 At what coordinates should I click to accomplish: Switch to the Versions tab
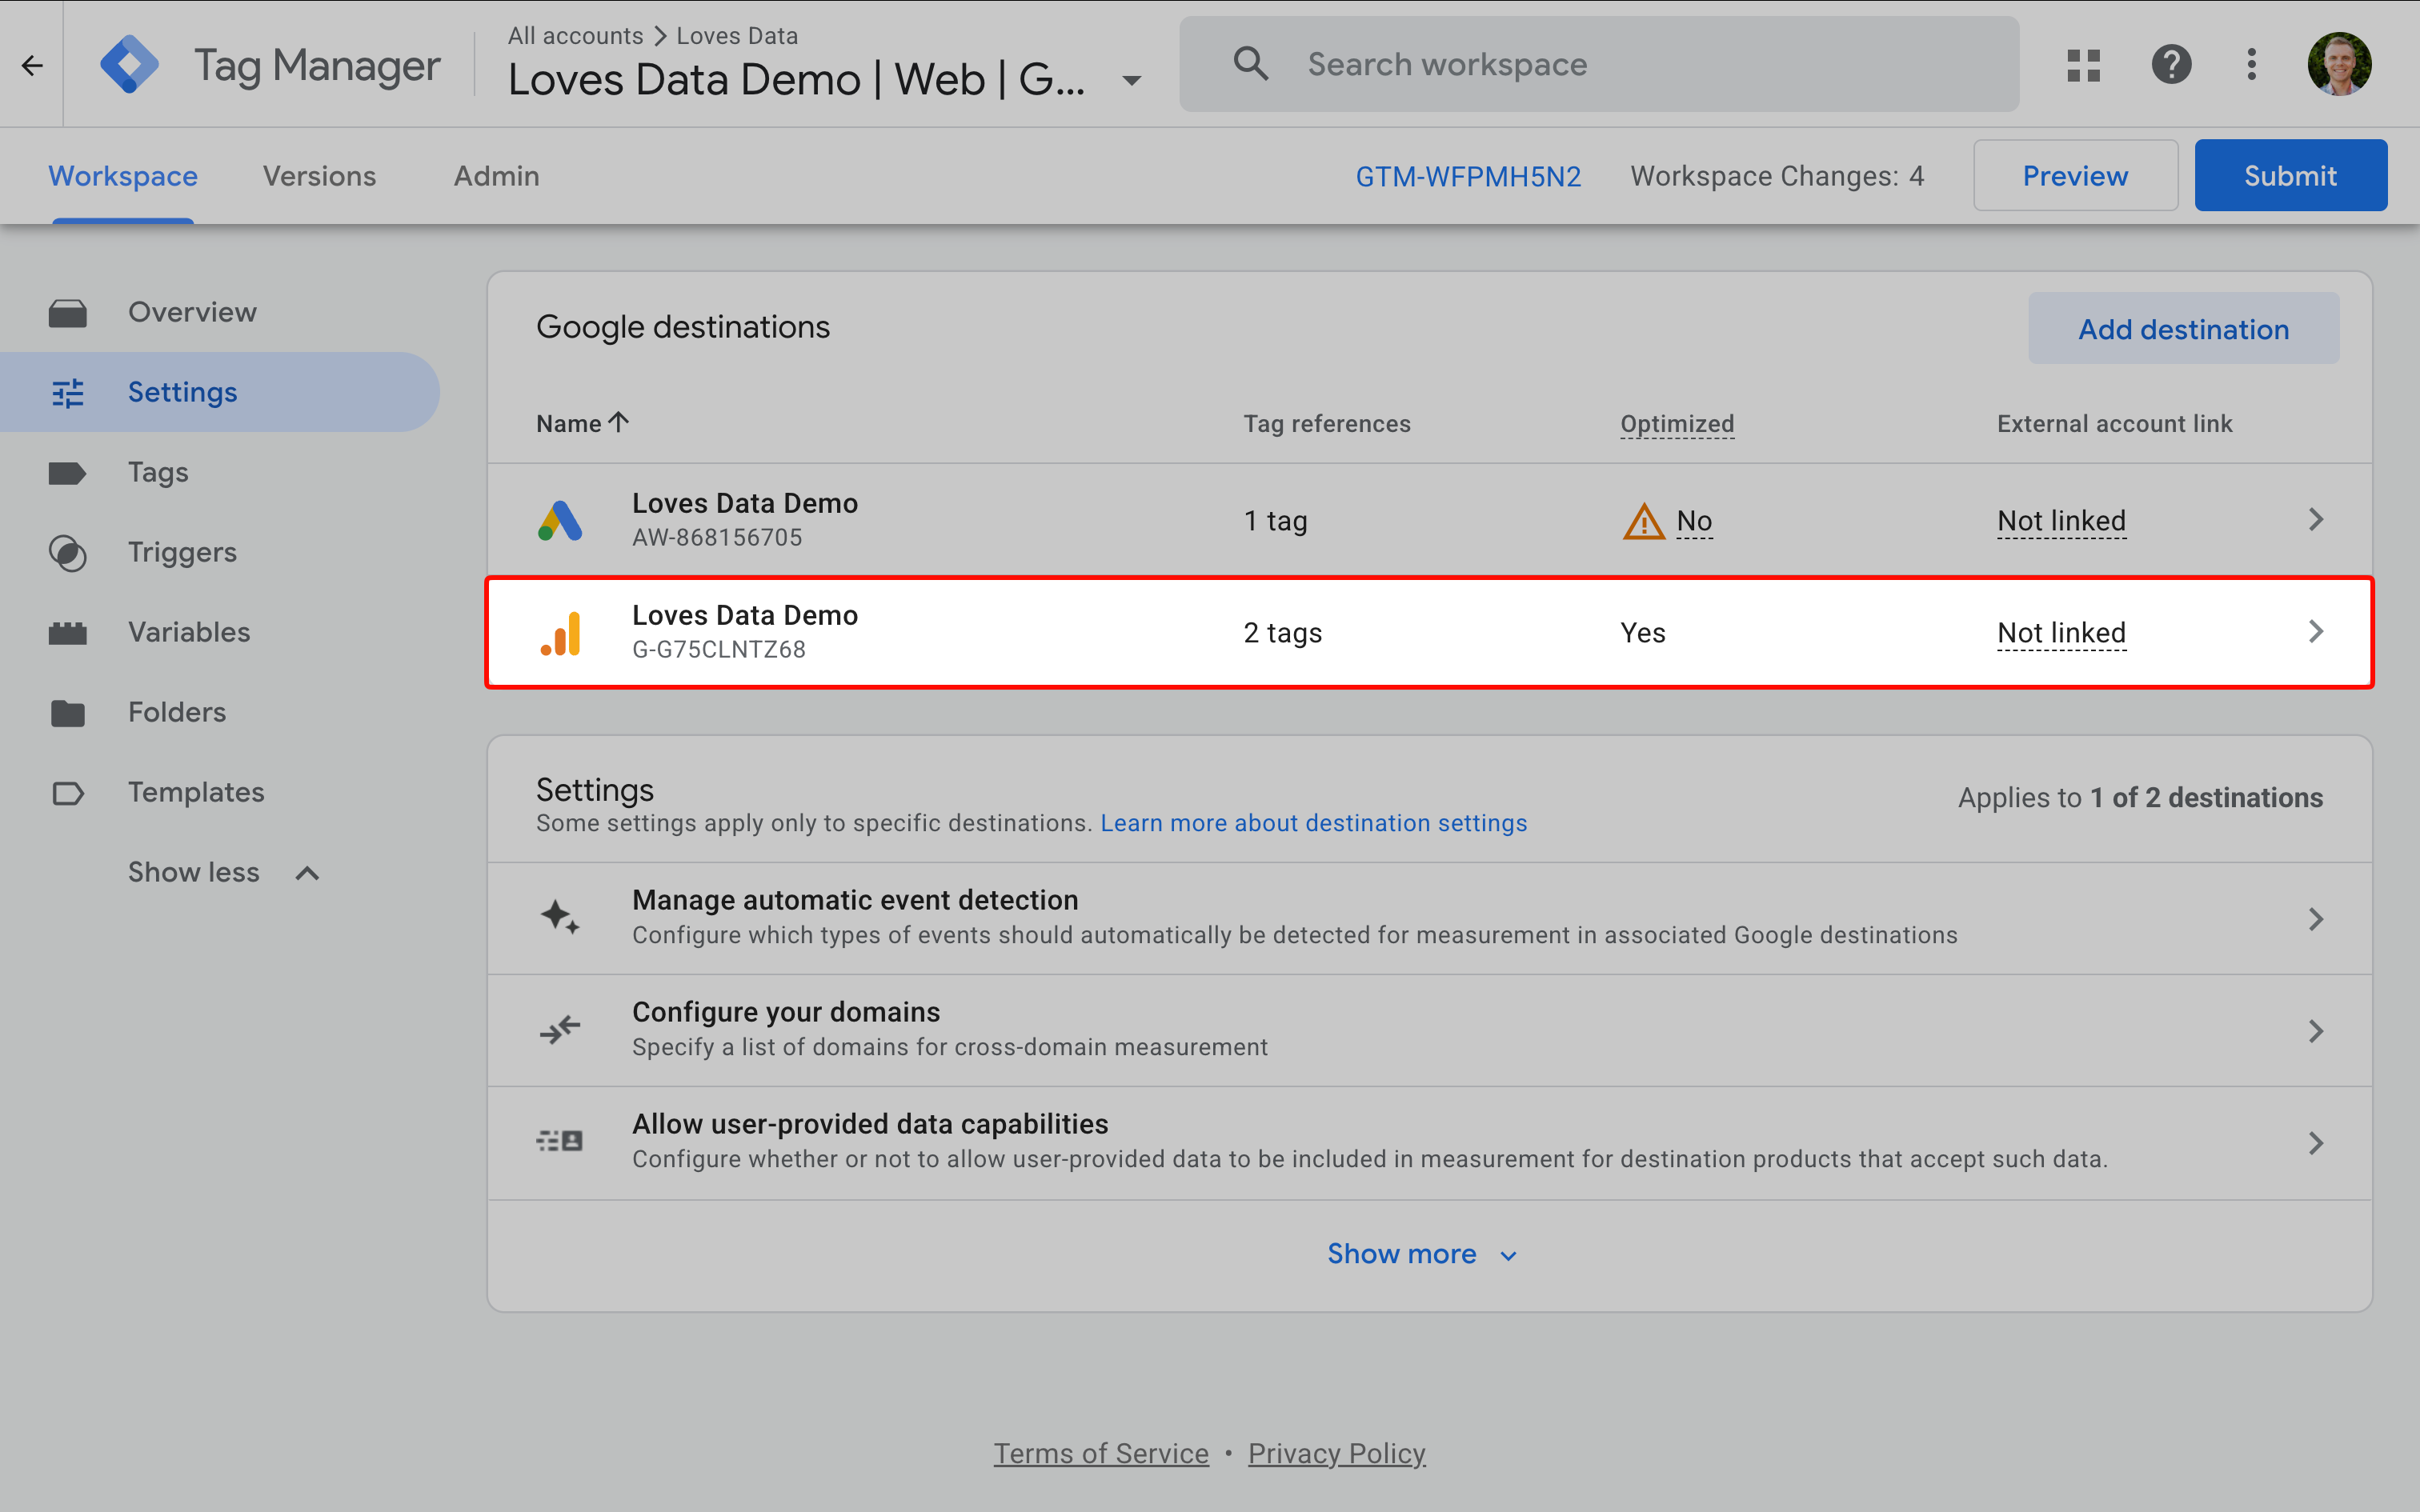point(319,176)
